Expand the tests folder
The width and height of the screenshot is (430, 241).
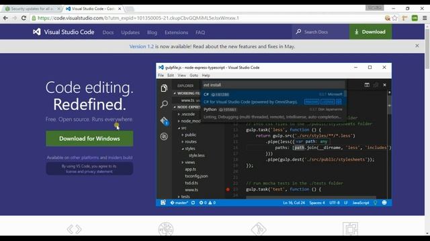click(x=183, y=196)
